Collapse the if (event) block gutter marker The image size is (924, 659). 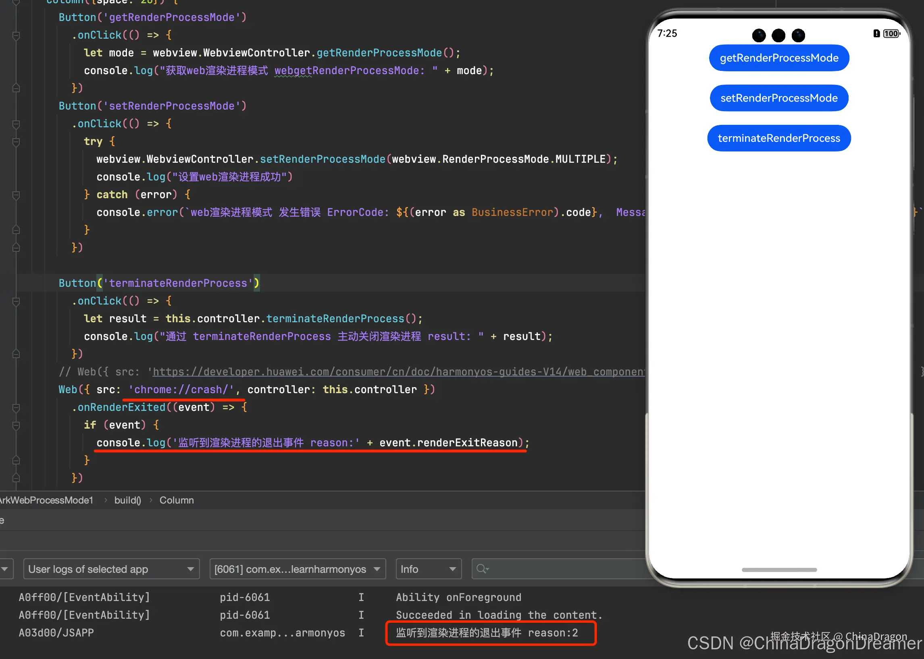pos(16,426)
